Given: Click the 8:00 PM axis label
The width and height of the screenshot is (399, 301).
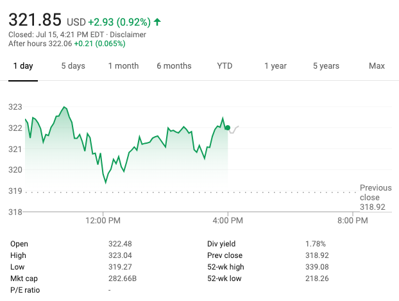Looking at the screenshot, I should click(x=353, y=221).
